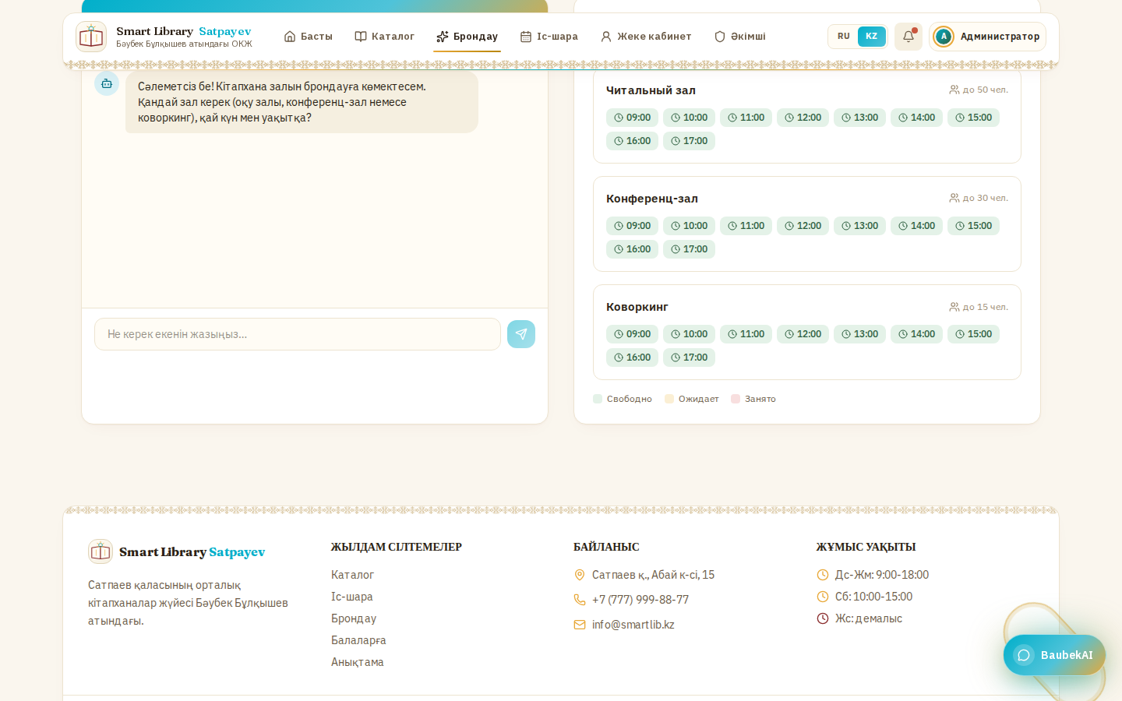Open Каталог link in footer
1122x701 pixels.
click(353, 575)
